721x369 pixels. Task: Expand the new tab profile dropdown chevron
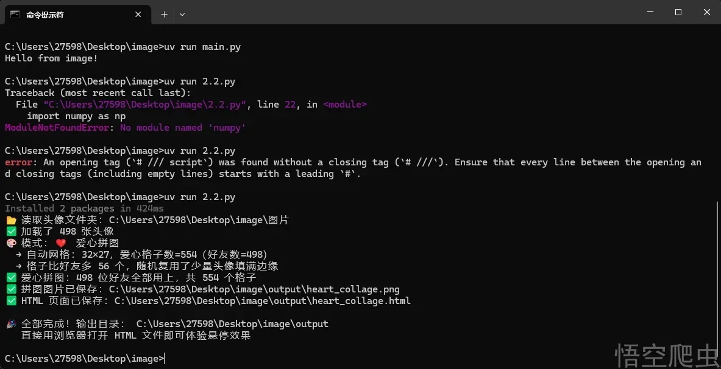[x=182, y=14]
